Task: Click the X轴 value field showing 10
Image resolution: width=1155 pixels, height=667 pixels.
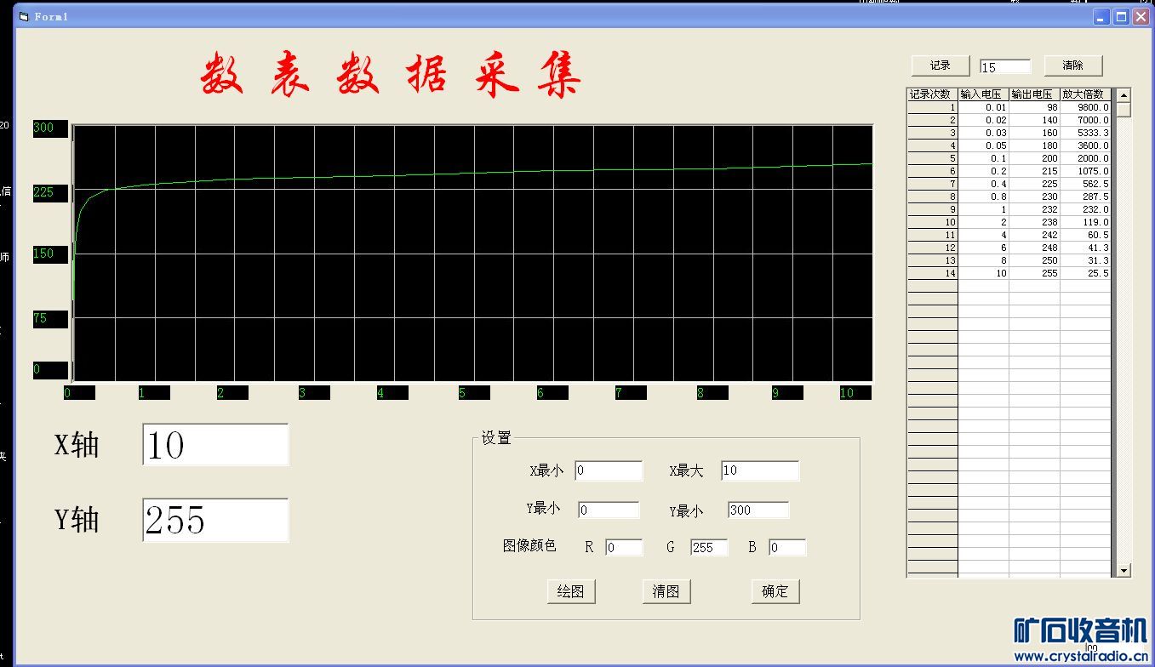Action: [215, 444]
